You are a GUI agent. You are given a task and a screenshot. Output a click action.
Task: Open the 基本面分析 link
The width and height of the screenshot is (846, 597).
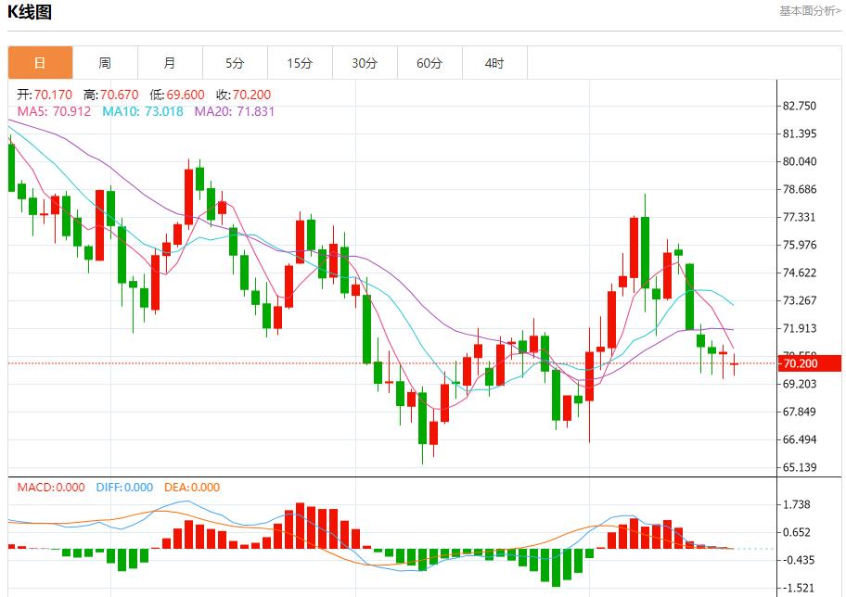(809, 11)
